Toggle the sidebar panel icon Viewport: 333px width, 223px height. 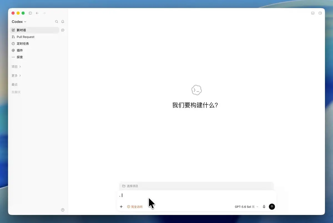30,13
